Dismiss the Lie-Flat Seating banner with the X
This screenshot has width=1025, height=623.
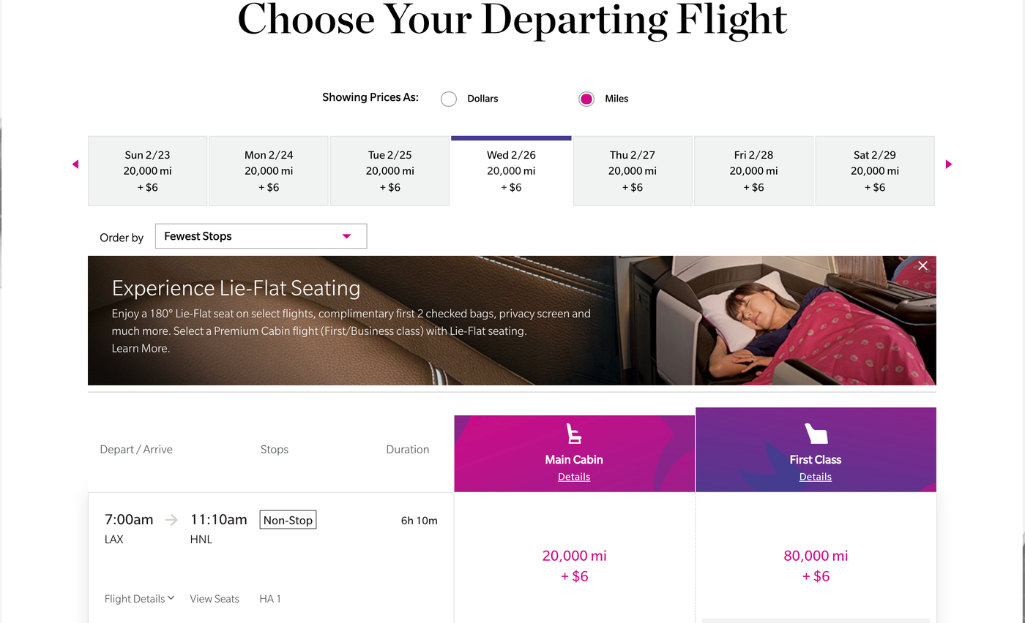point(922,265)
